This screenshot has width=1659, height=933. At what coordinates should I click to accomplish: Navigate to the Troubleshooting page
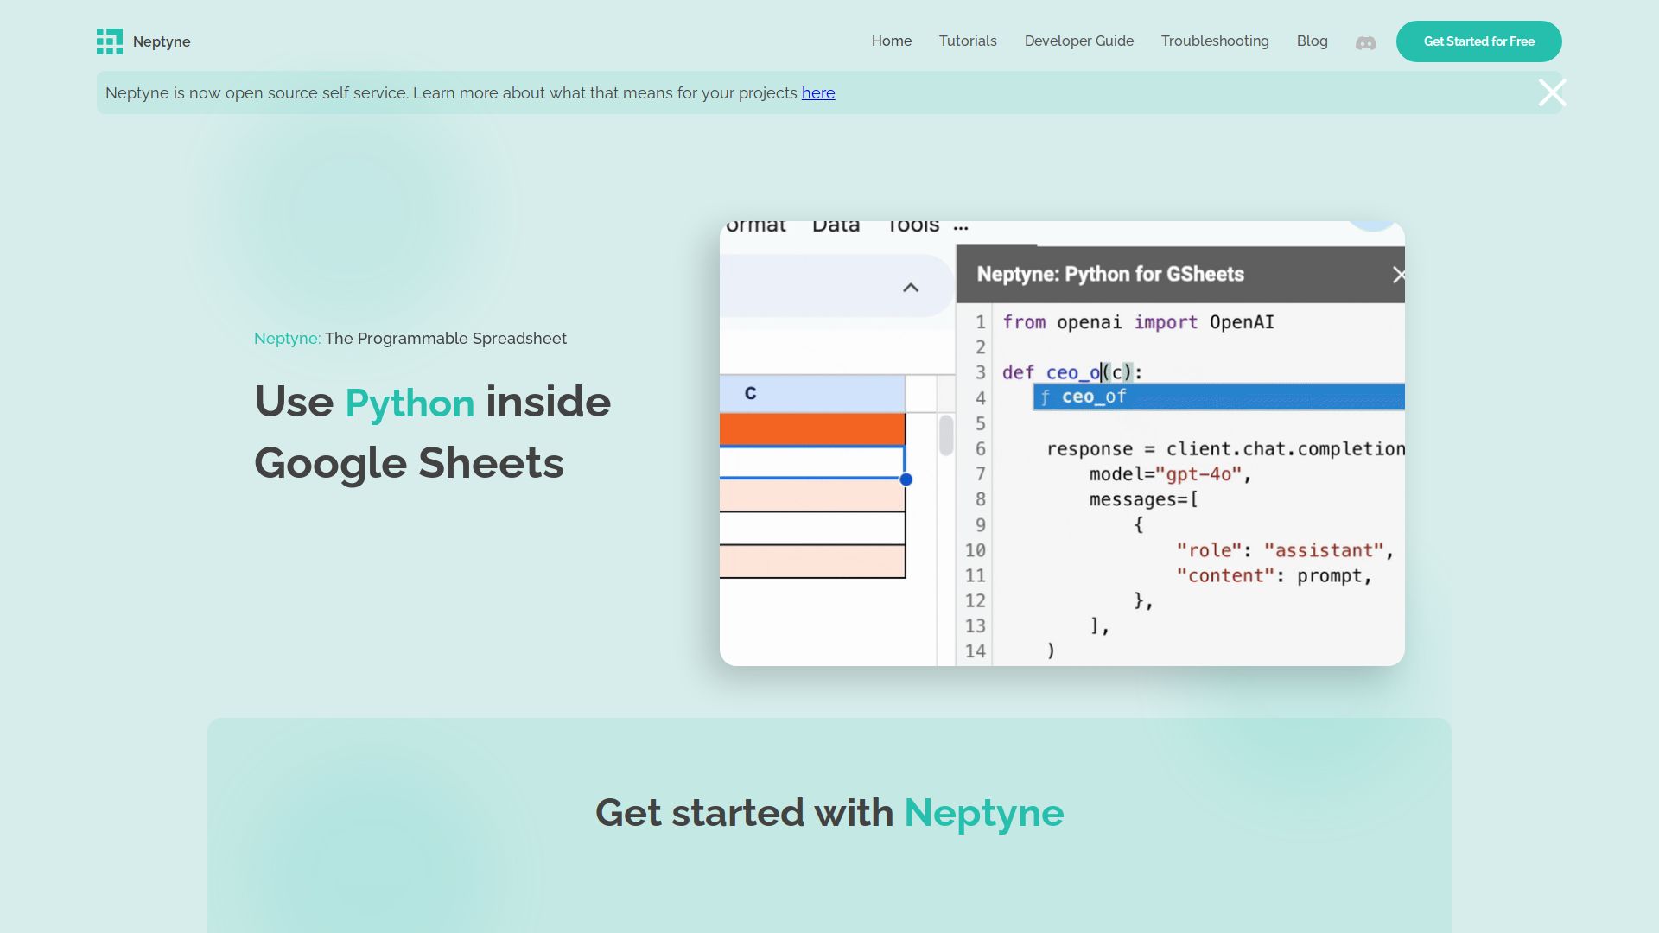pos(1214,41)
